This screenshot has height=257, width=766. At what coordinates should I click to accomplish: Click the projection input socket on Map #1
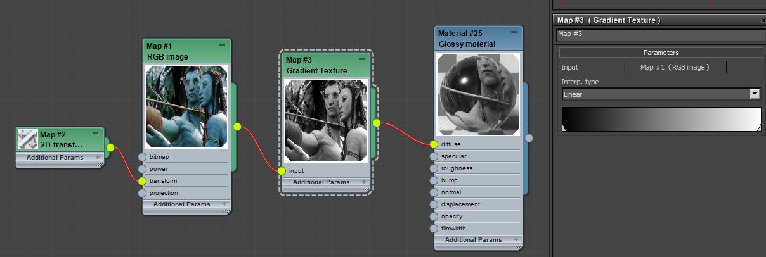(142, 193)
